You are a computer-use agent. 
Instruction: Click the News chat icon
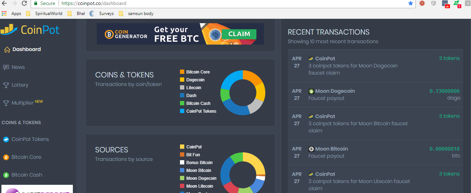click(x=6, y=67)
